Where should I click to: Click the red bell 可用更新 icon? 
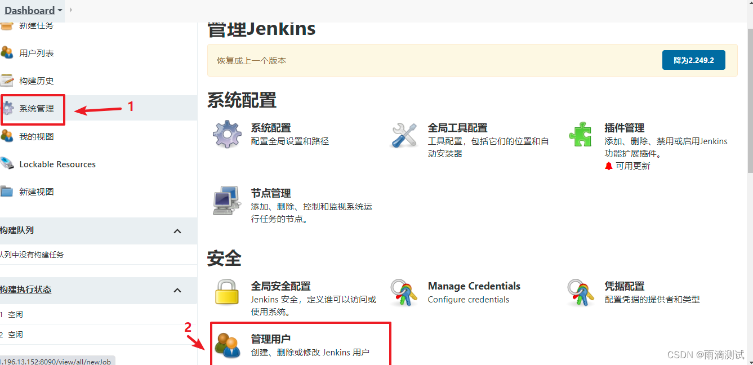(x=608, y=166)
